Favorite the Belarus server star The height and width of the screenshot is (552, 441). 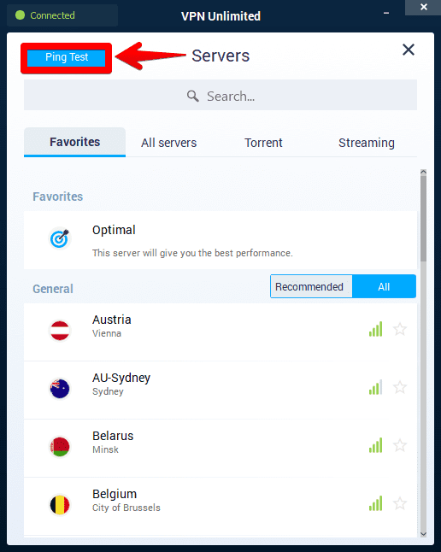tap(400, 445)
